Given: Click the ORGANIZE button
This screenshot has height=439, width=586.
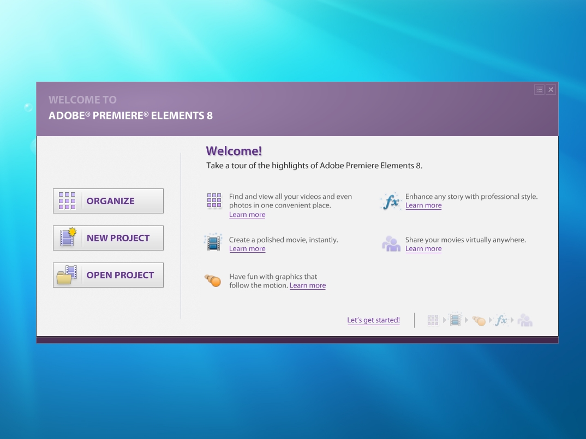Looking at the screenshot, I should tap(108, 200).
